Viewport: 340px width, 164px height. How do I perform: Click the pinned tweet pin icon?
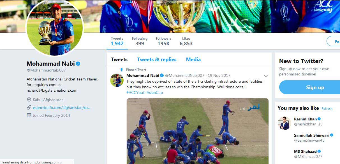coord(121,70)
